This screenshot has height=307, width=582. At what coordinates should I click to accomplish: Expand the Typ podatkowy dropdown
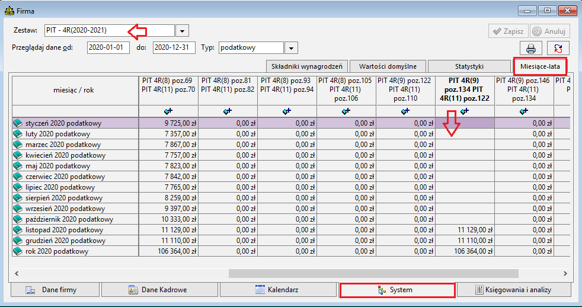coord(292,48)
